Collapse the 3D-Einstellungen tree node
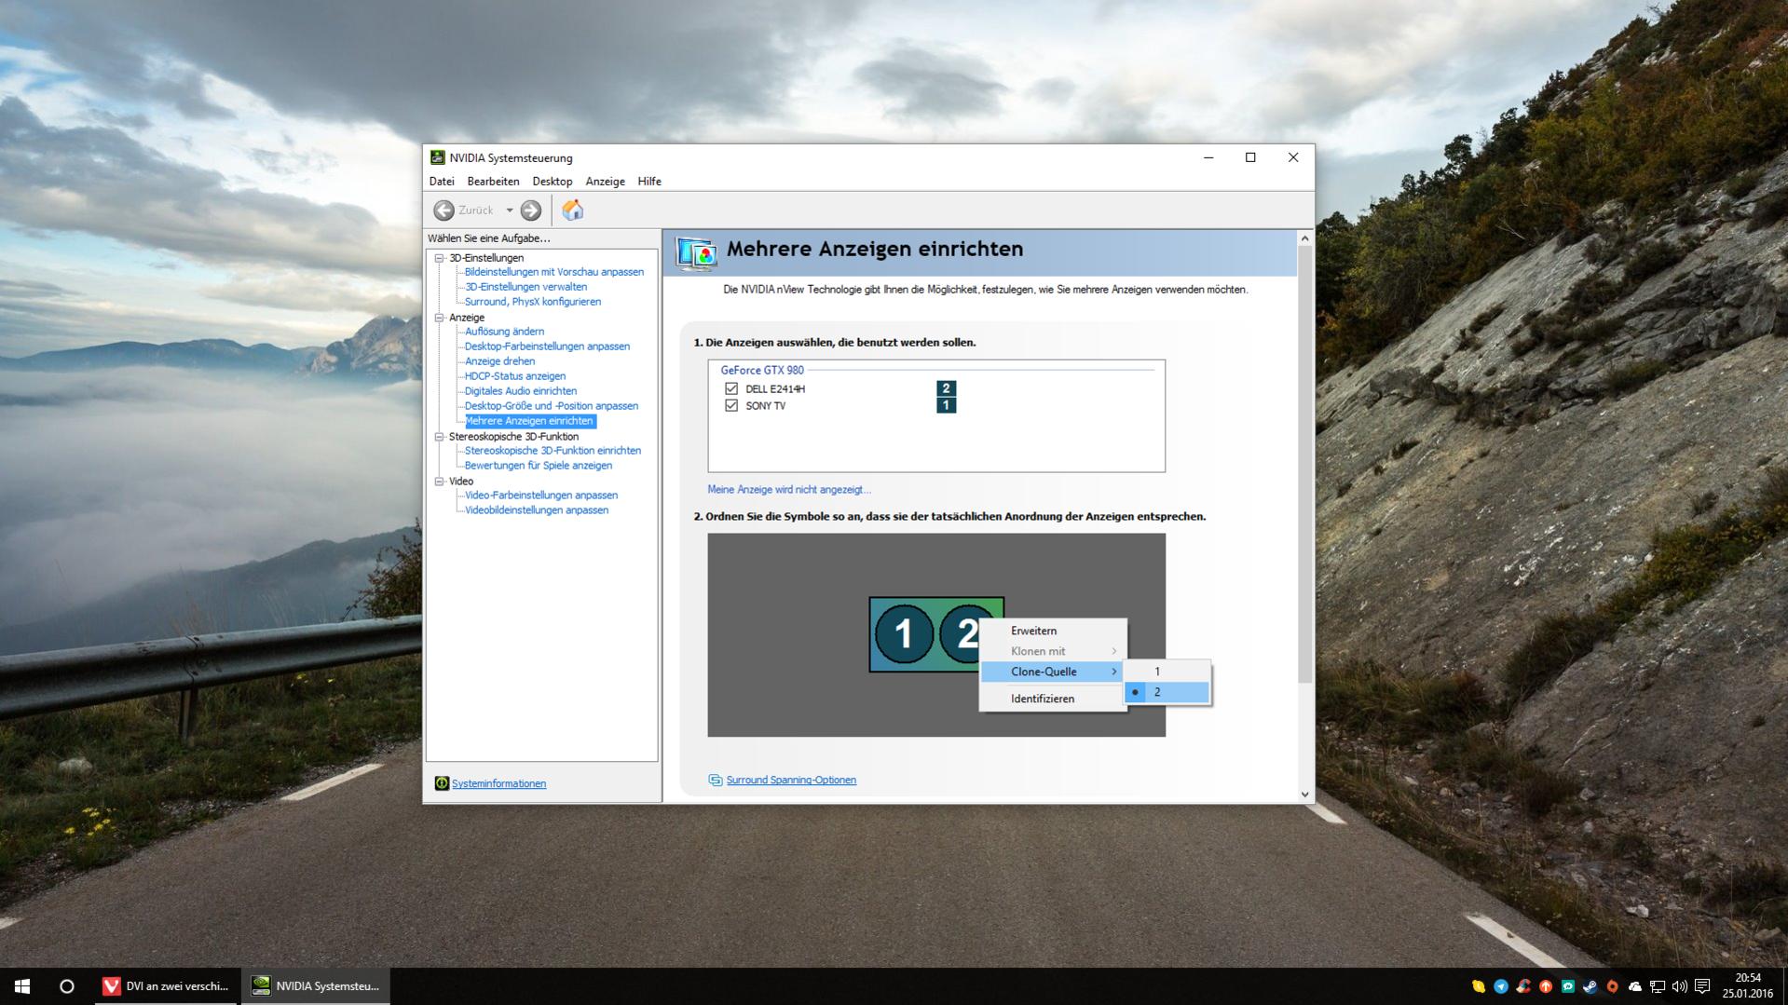Image resolution: width=1788 pixels, height=1005 pixels. [439, 258]
